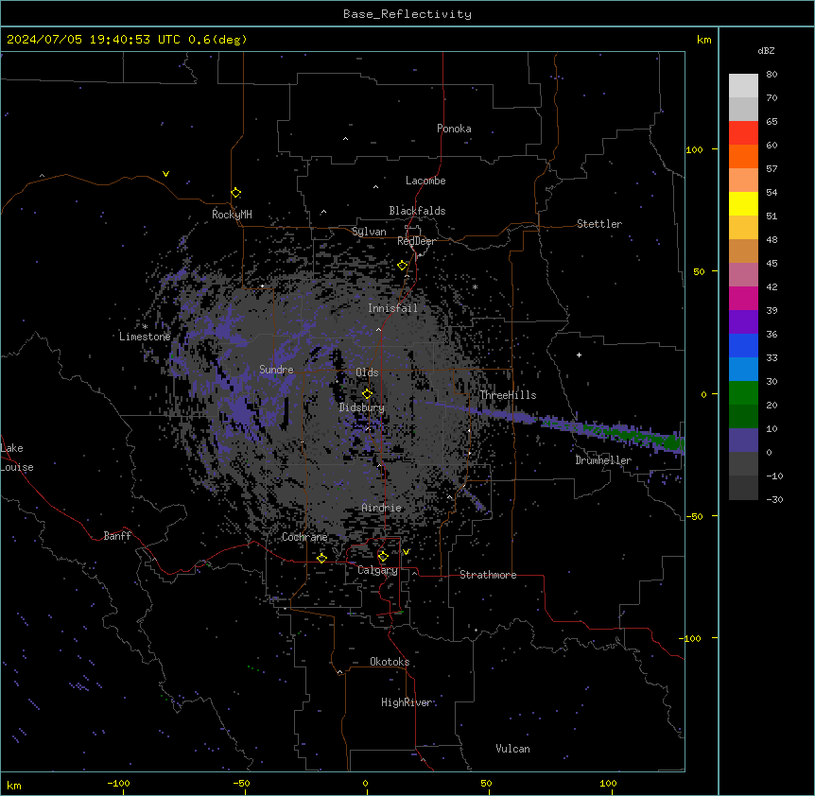Select the purple 36-39 dBZ legend swatch

click(x=743, y=321)
